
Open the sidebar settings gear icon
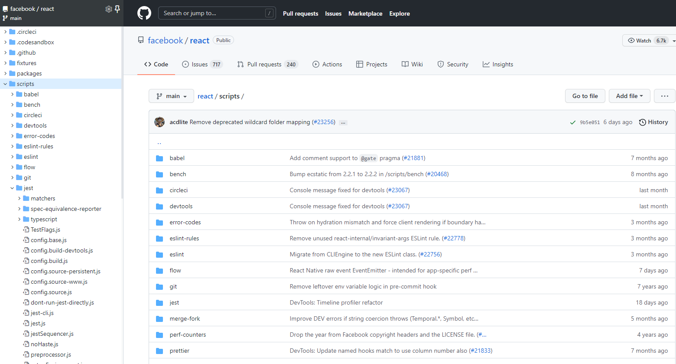point(109,9)
